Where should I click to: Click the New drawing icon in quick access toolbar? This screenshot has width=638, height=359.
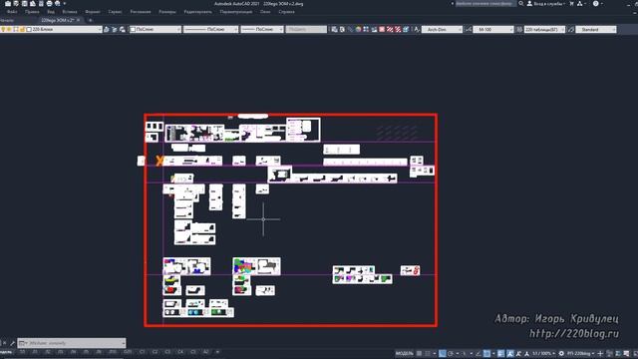click(8, 4)
